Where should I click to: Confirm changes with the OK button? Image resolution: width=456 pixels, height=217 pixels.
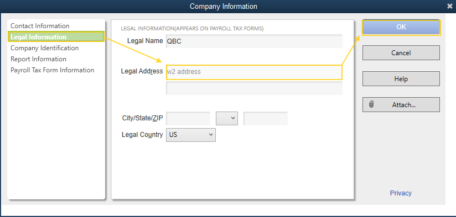click(x=401, y=27)
